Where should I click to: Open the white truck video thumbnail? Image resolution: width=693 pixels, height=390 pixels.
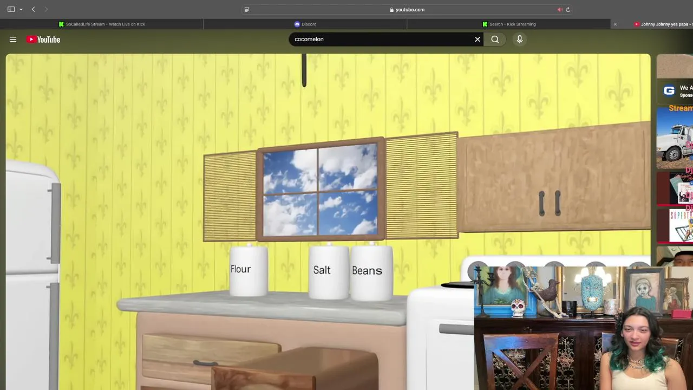(x=675, y=137)
